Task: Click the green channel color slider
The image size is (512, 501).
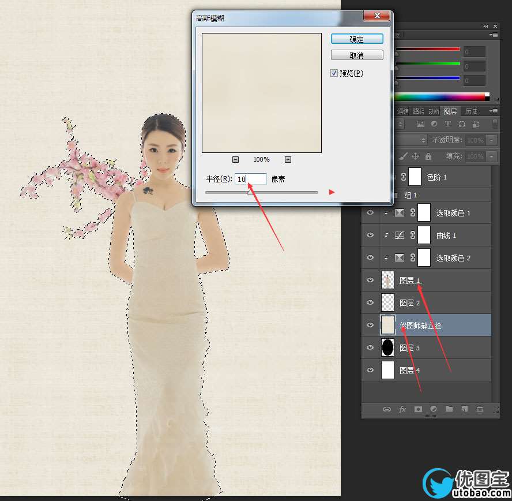Action: pyautogui.click(x=428, y=63)
